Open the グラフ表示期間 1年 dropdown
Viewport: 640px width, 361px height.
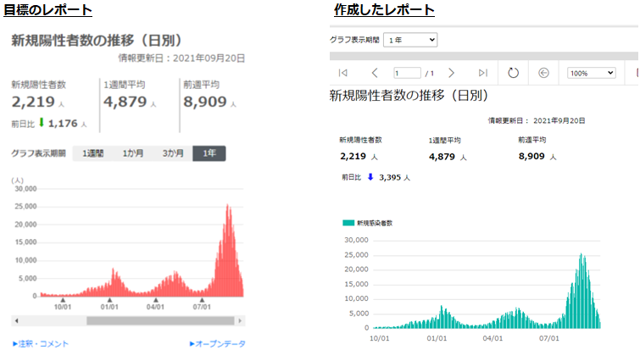point(410,40)
